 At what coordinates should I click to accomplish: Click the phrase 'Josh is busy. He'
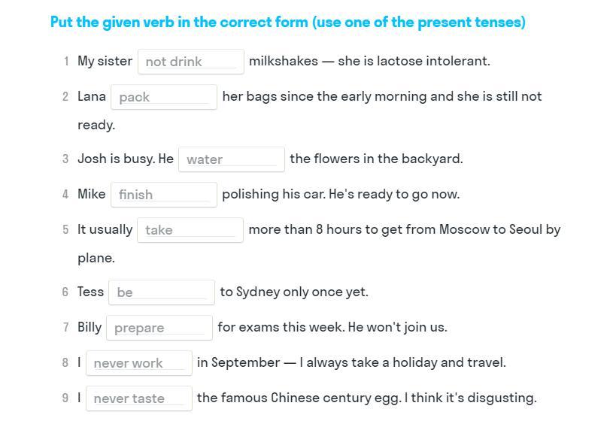click(125, 159)
